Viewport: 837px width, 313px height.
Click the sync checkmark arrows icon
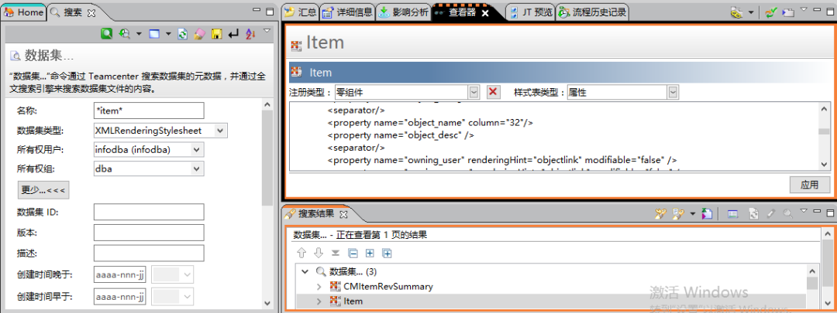coord(770,13)
